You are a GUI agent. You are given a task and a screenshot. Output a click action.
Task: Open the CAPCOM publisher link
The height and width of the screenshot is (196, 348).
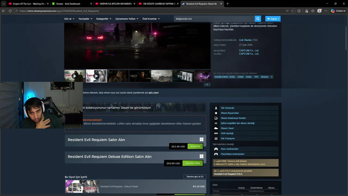(x=249, y=54)
